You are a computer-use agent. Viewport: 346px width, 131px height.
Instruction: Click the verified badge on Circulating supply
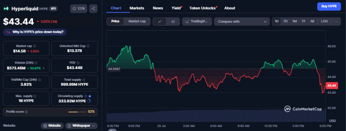(x=90, y=96)
